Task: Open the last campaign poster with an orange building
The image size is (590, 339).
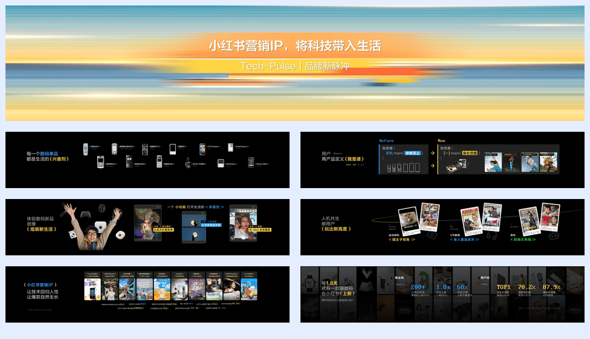Action: tap(249, 289)
